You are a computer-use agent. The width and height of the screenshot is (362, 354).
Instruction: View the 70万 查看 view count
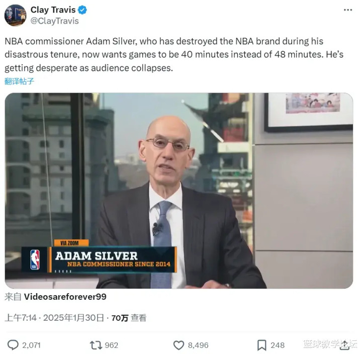[x=129, y=318]
